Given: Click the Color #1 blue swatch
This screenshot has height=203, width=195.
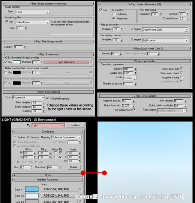Looking at the screenshot, I should [32, 189].
